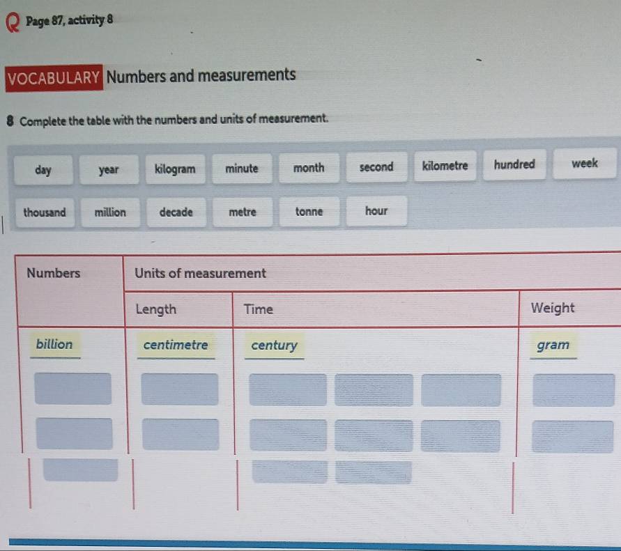
Task: Select the empty box directly below 'gram'
Action: (573, 390)
